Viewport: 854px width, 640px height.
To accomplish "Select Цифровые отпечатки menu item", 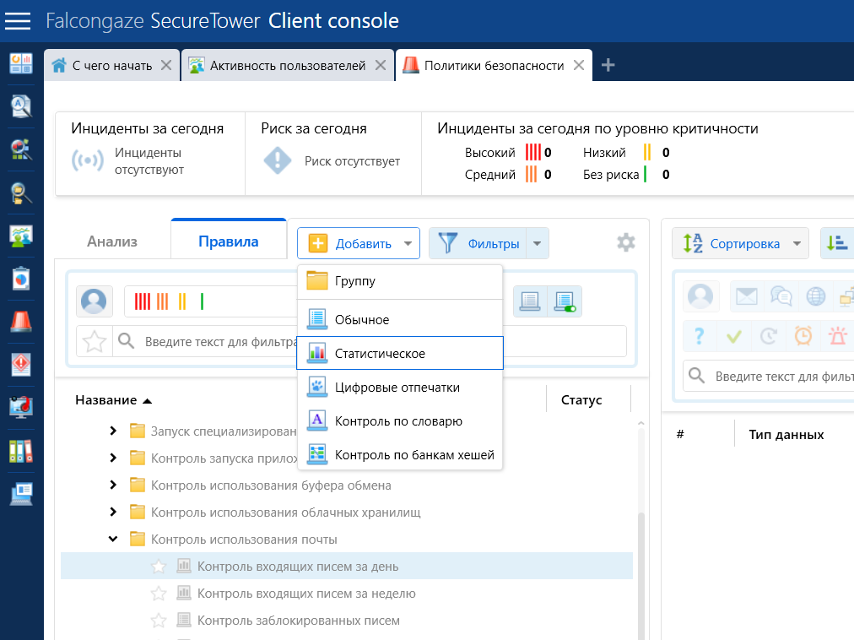I will [400, 387].
